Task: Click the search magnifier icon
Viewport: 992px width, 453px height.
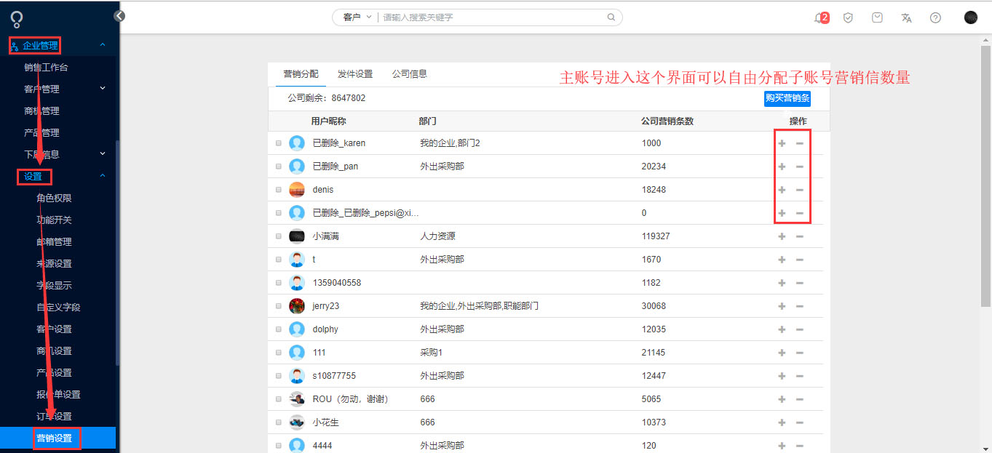Action: coord(611,17)
